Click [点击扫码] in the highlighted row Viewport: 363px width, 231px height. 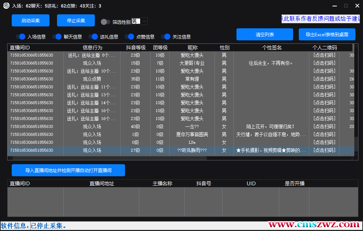pyautogui.click(x=324, y=150)
